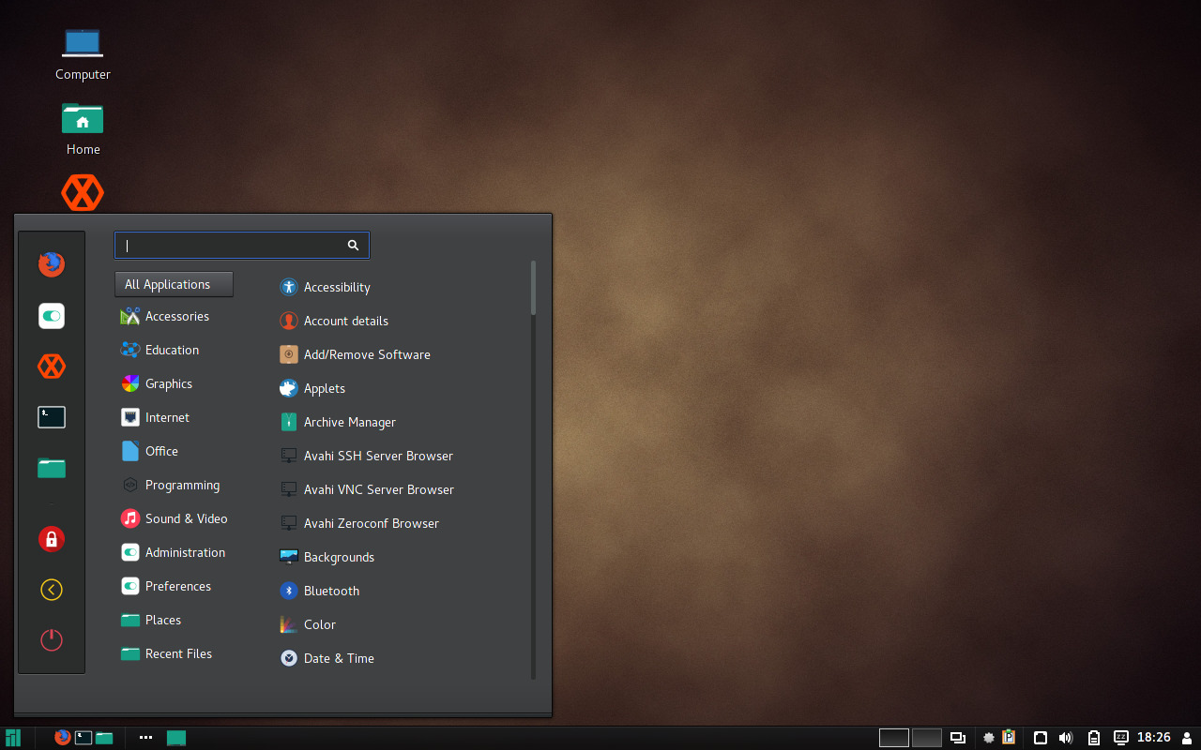Screen dimensions: 1201x750
Task: Log out using the yellow arrow icon
Action: pos(51,590)
